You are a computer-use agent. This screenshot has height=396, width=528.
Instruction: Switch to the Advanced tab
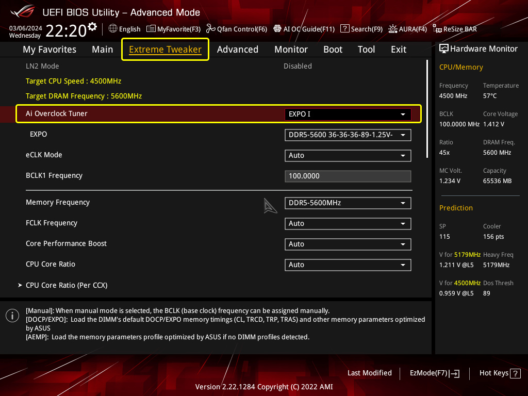click(x=237, y=49)
